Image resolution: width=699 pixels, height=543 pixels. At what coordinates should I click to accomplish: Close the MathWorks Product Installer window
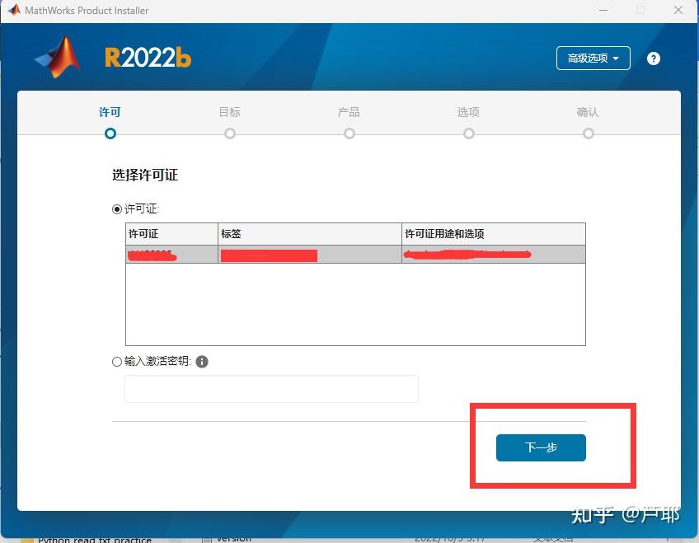pyautogui.click(x=678, y=10)
